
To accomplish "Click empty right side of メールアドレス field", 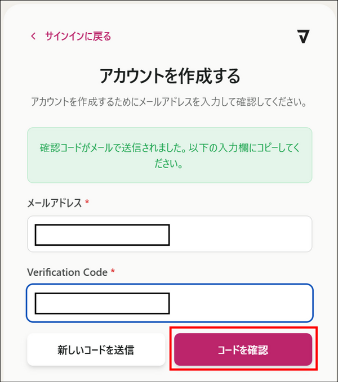I will tap(242, 234).
